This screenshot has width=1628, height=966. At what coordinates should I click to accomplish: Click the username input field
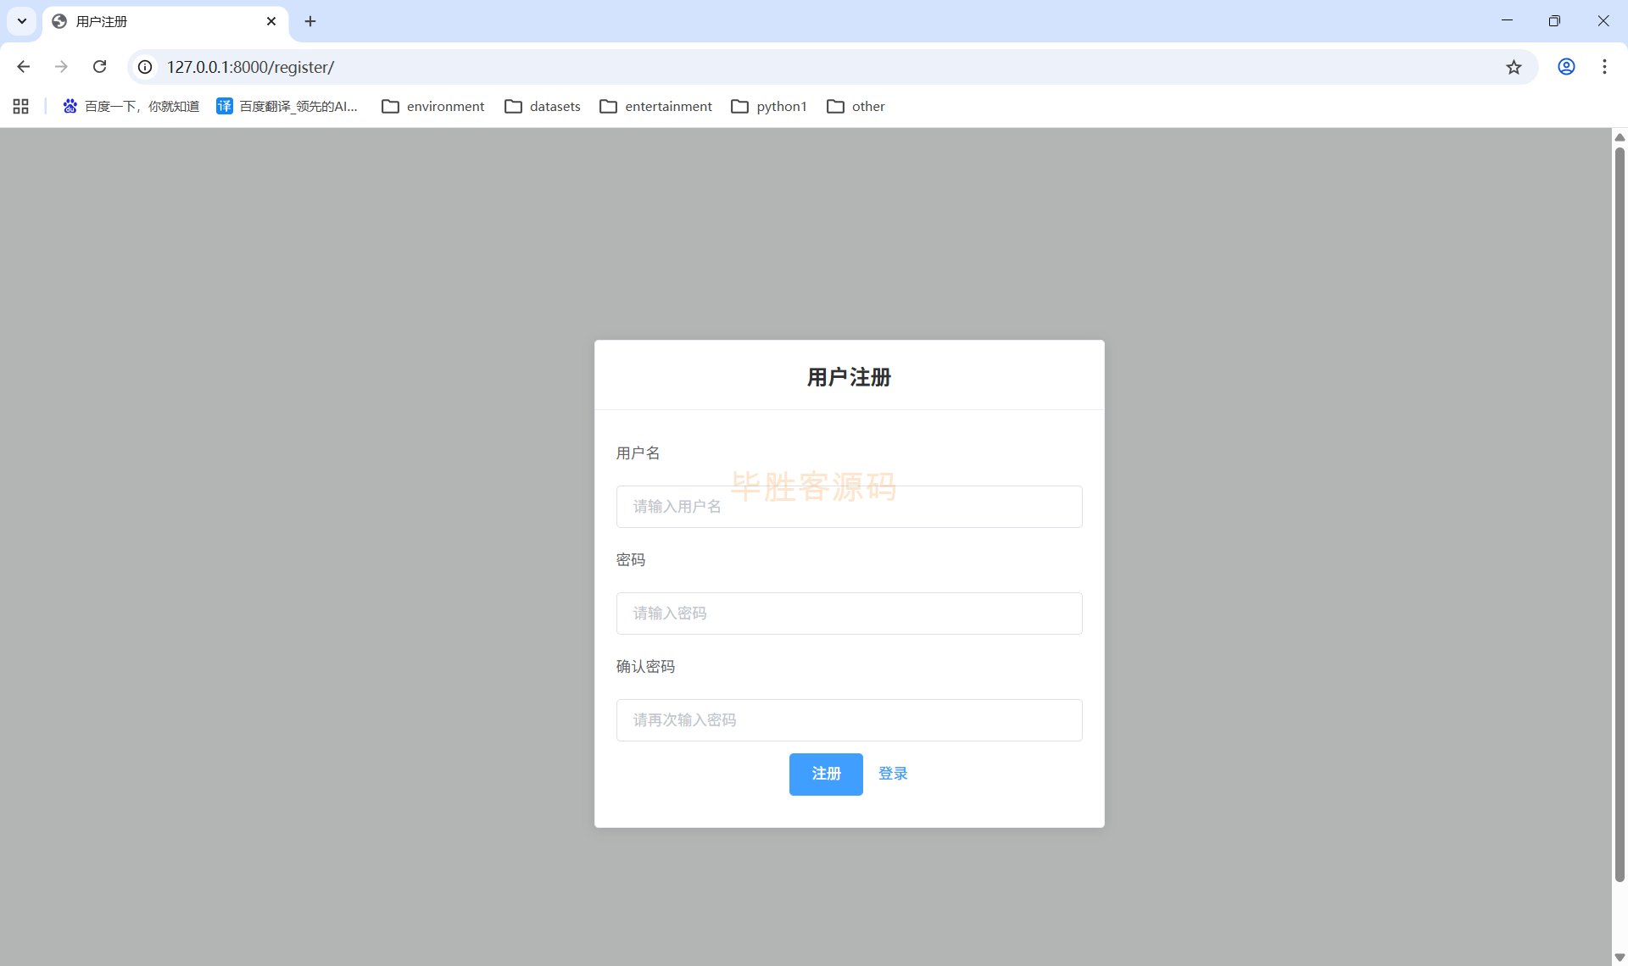pyautogui.click(x=849, y=507)
